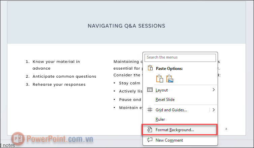254x148 pixels.
Task: Click the notes button in status bar
Action: (7, 145)
